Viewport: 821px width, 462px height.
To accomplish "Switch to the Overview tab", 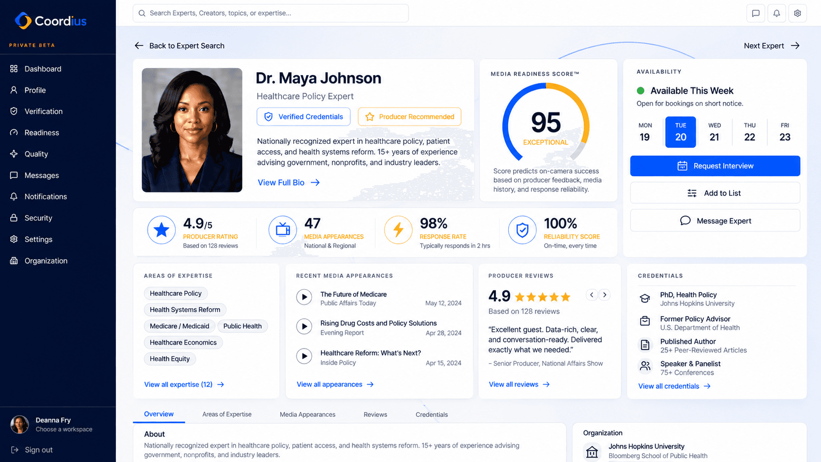I will [x=159, y=414].
